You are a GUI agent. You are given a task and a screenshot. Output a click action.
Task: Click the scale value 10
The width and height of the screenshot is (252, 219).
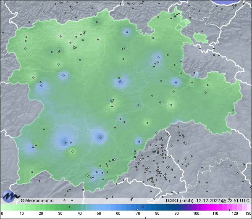pyautogui.click(x=22, y=214)
